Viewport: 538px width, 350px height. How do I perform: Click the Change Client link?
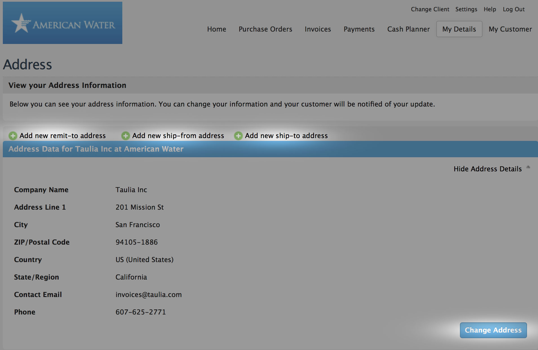pos(430,9)
